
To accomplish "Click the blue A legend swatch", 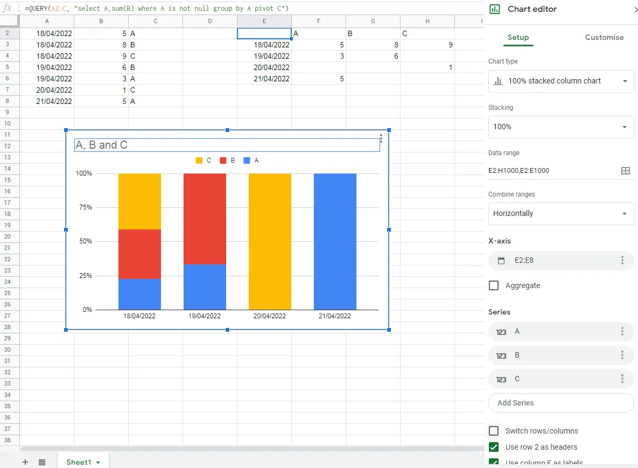I will coord(247,160).
